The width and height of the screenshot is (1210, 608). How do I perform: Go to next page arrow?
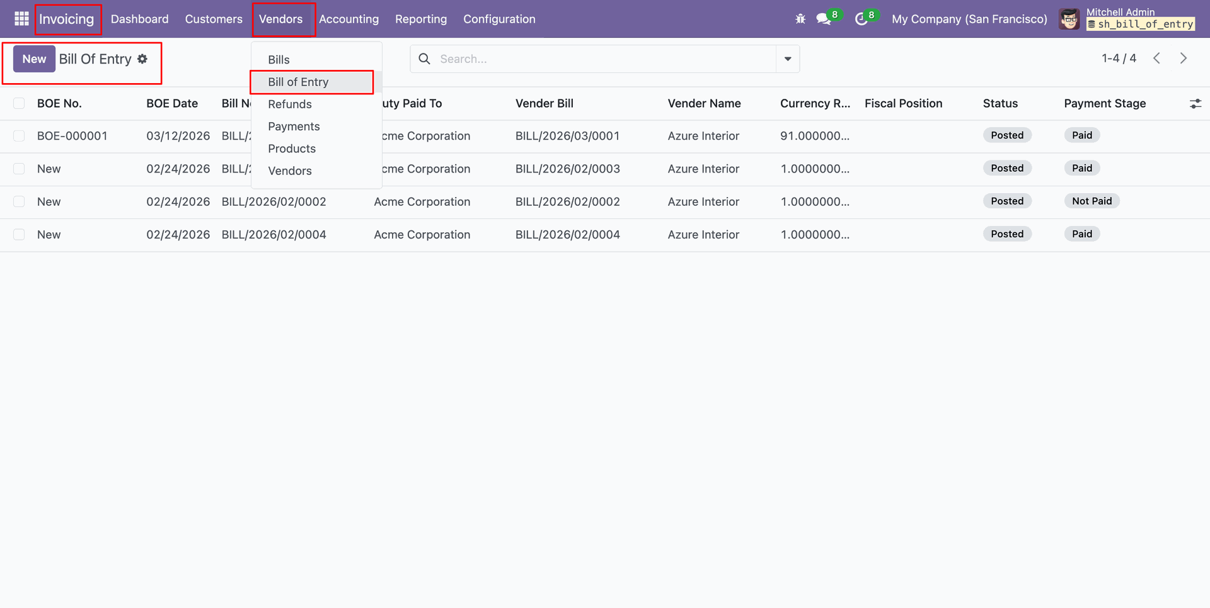tap(1183, 59)
